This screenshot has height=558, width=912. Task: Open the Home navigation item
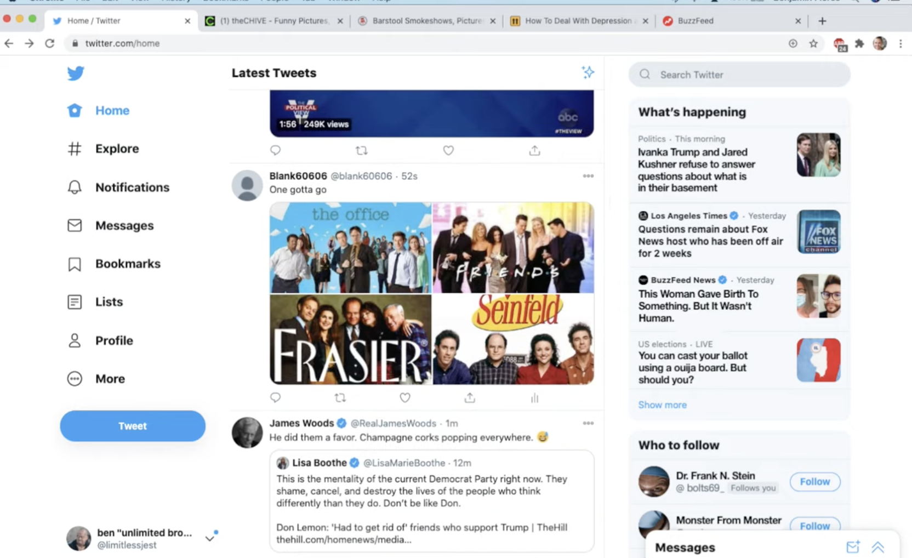tap(99, 111)
